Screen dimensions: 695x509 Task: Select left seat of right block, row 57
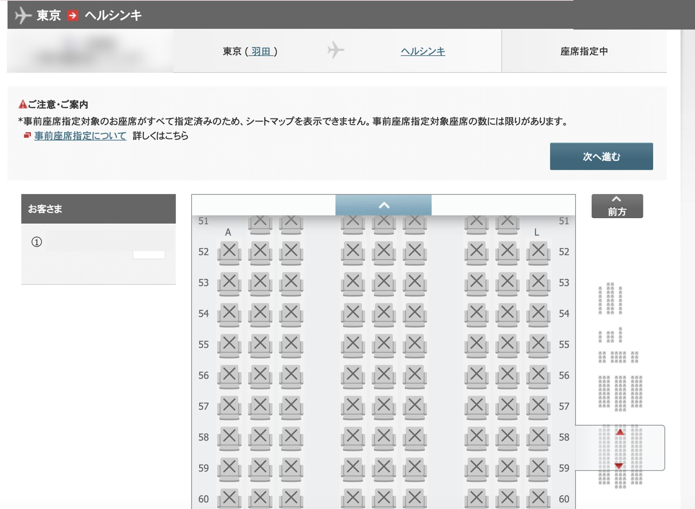[x=477, y=407]
